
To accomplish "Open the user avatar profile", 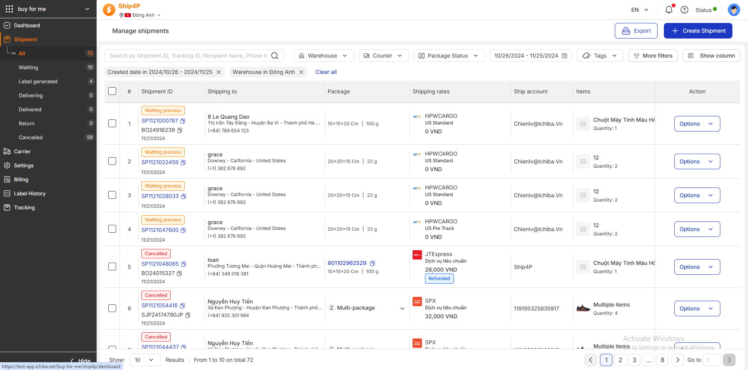I will click(734, 10).
